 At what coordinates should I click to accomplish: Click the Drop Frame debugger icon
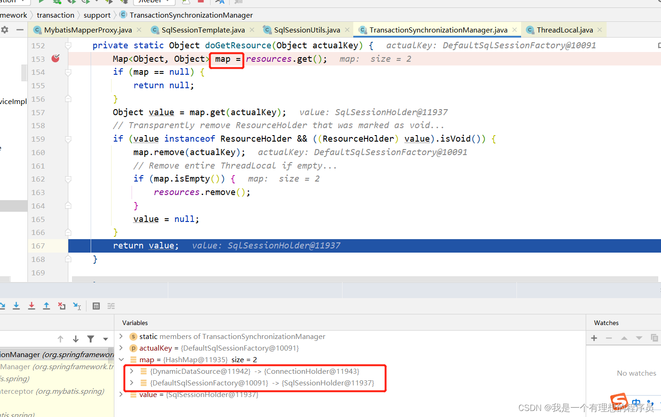(62, 306)
